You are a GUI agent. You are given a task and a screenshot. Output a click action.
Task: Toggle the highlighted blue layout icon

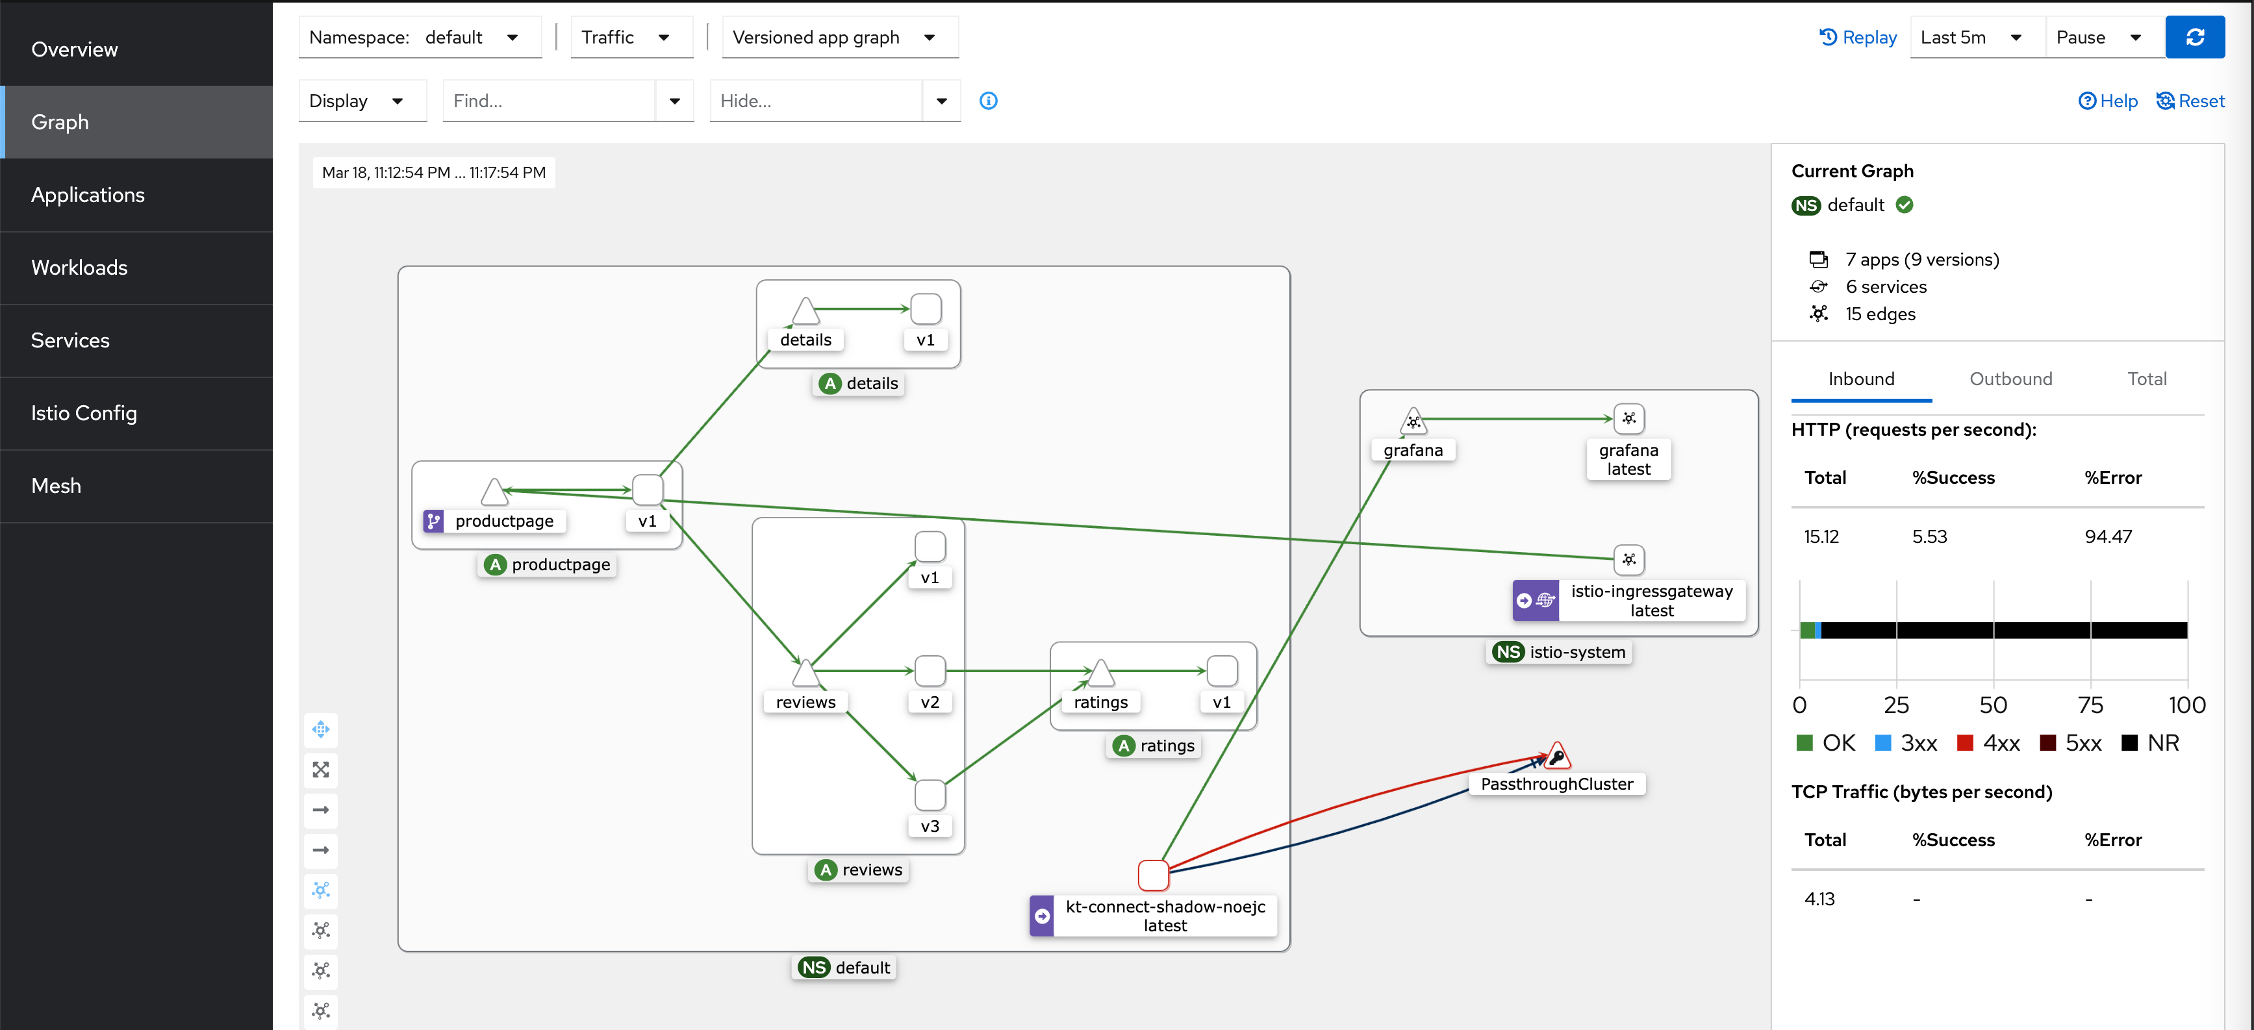[321, 890]
